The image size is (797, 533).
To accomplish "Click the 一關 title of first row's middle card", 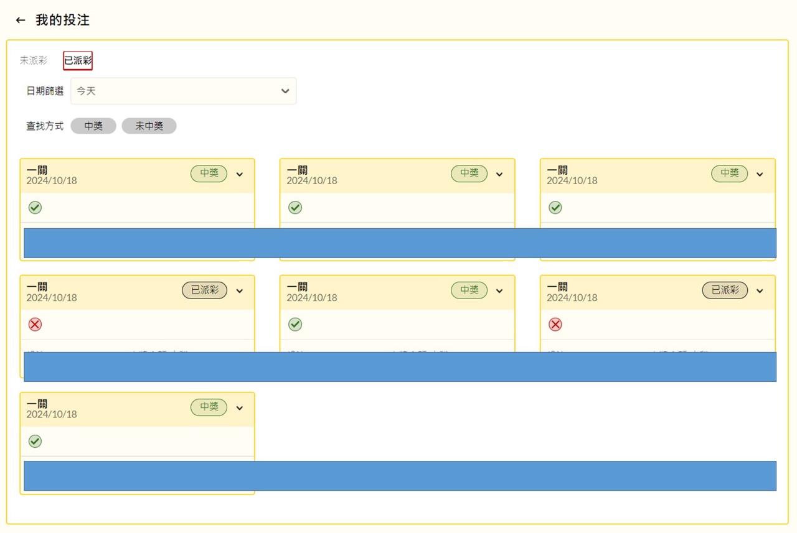I will coord(298,170).
